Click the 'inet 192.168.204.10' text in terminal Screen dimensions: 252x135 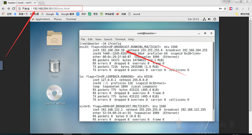(108, 50)
